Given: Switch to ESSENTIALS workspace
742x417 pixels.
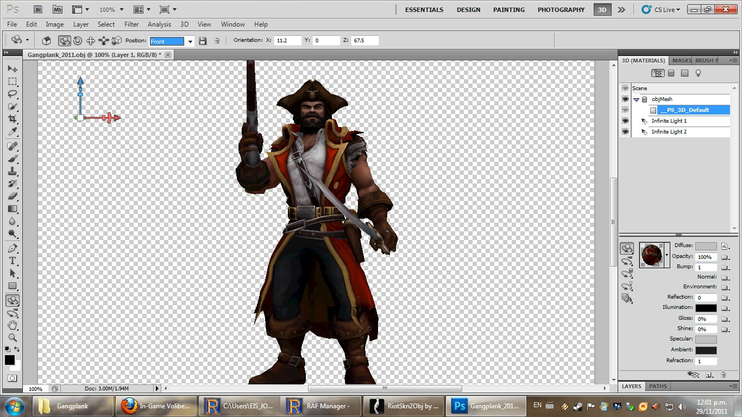Looking at the screenshot, I should click(424, 10).
